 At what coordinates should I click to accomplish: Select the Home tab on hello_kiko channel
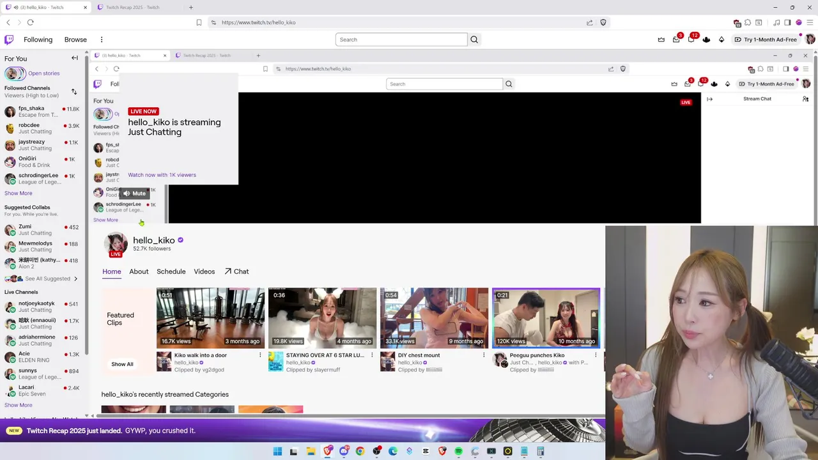click(112, 272)
